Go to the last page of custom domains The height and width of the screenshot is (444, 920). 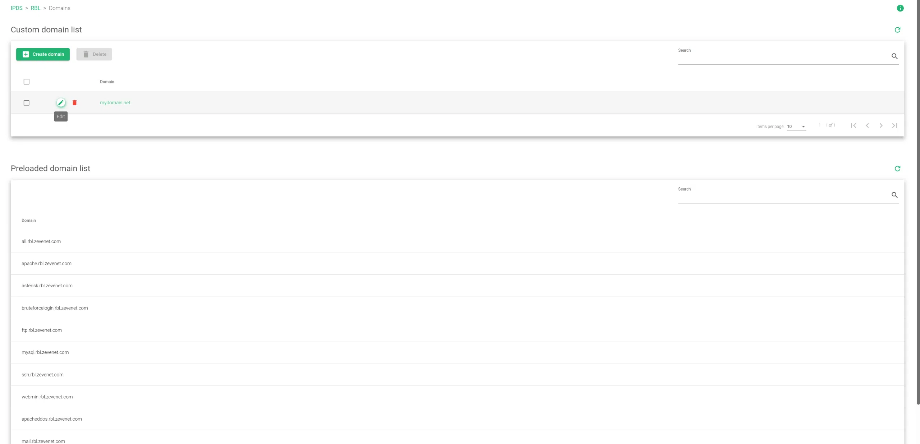[894, 125]
